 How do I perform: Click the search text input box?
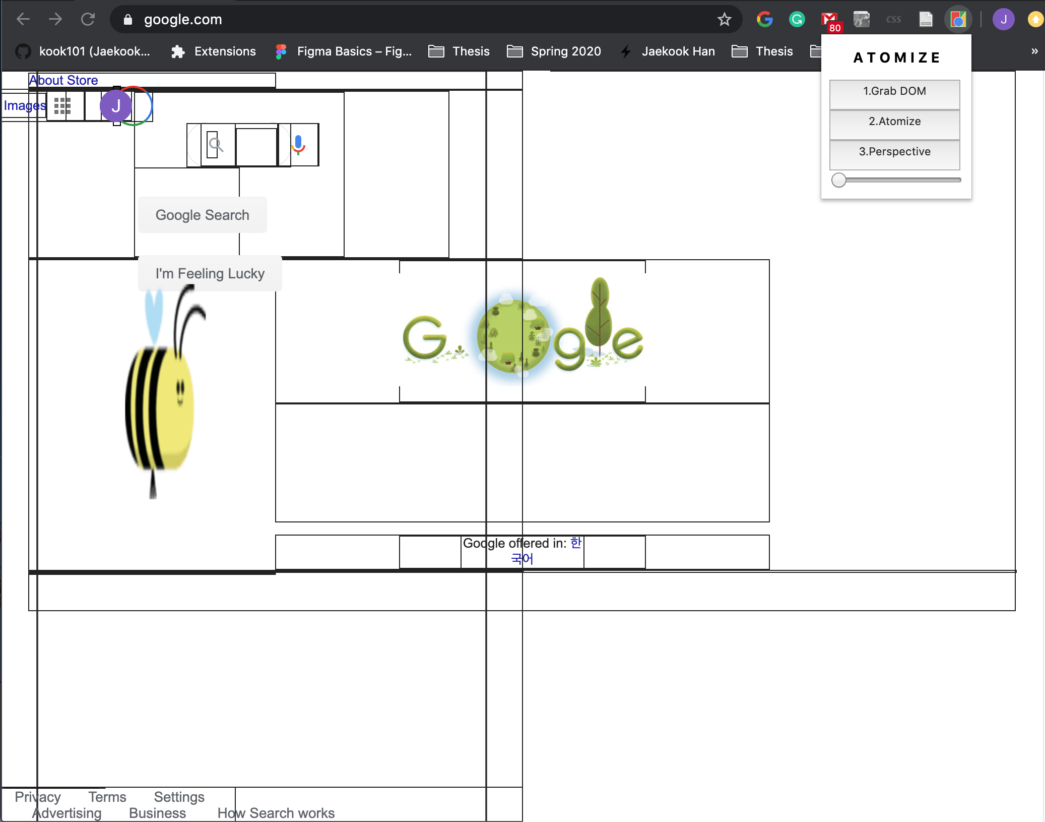coord(256,147)
